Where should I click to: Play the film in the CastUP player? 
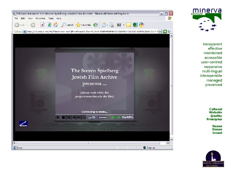click(x=58, y=117)
